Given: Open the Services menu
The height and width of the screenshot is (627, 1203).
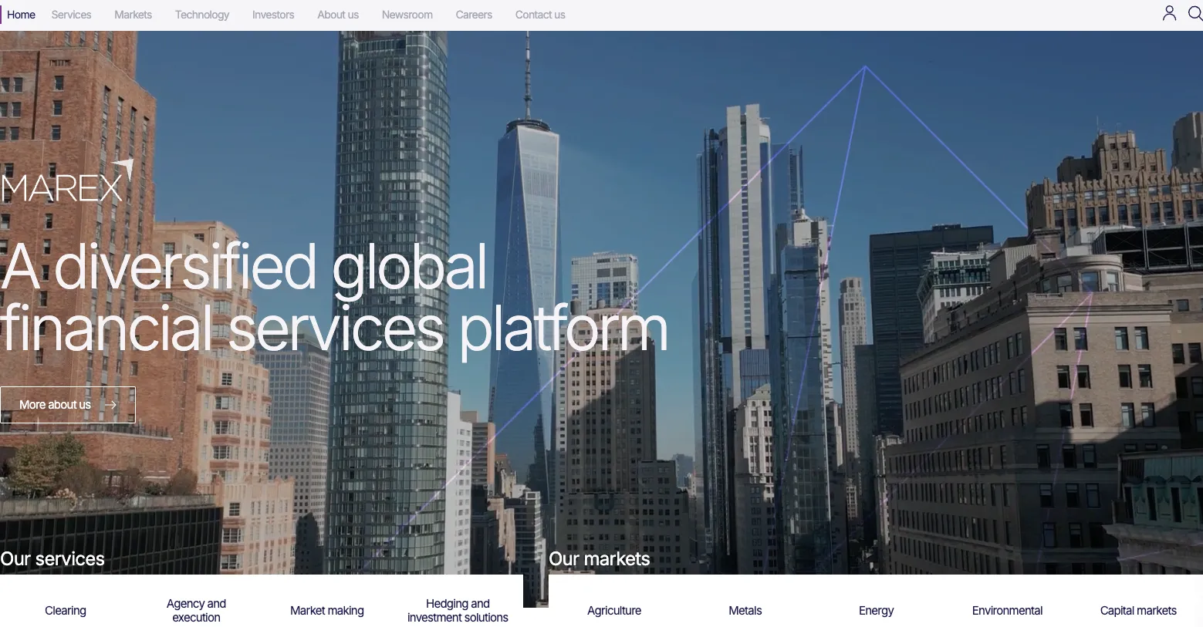Looking at the screenshot, I should pos(71,15).
